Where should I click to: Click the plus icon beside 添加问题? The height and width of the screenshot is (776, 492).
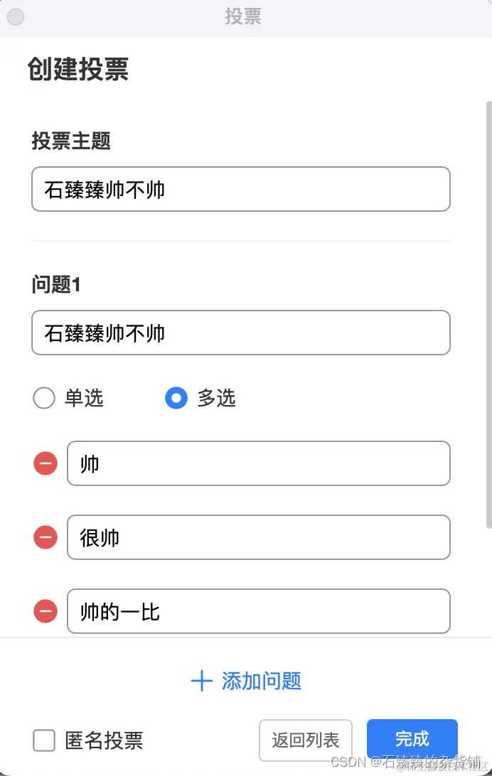point(202,681)
